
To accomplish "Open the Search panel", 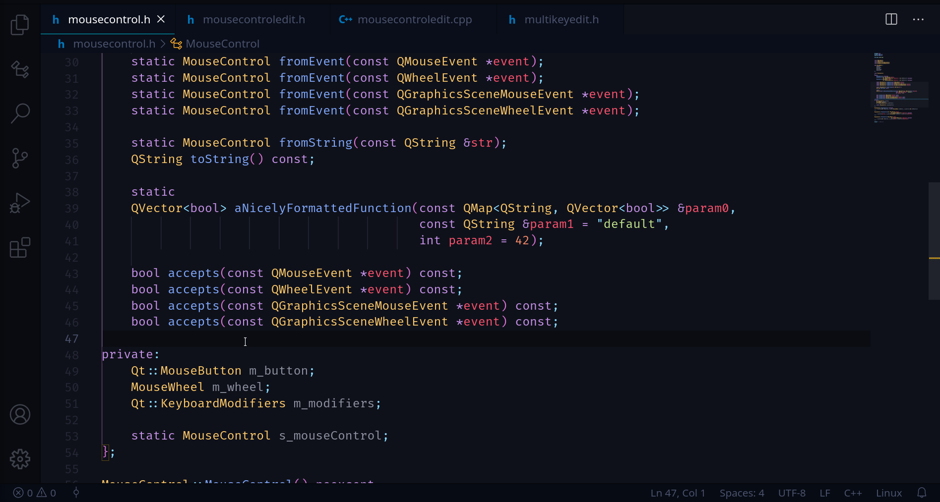I will coord(20,113).
